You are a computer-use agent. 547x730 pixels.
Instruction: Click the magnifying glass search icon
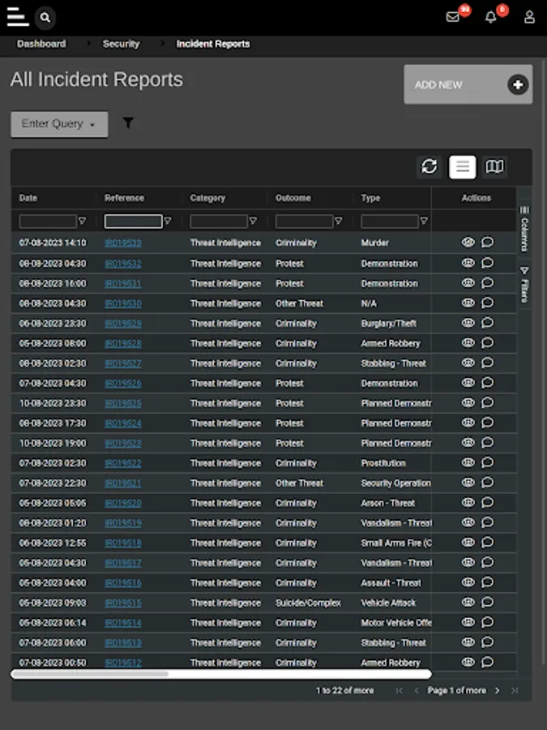click(x=45, y=17)
